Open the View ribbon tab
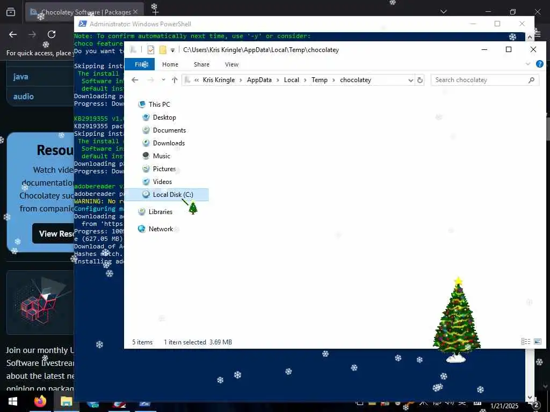 231,64
